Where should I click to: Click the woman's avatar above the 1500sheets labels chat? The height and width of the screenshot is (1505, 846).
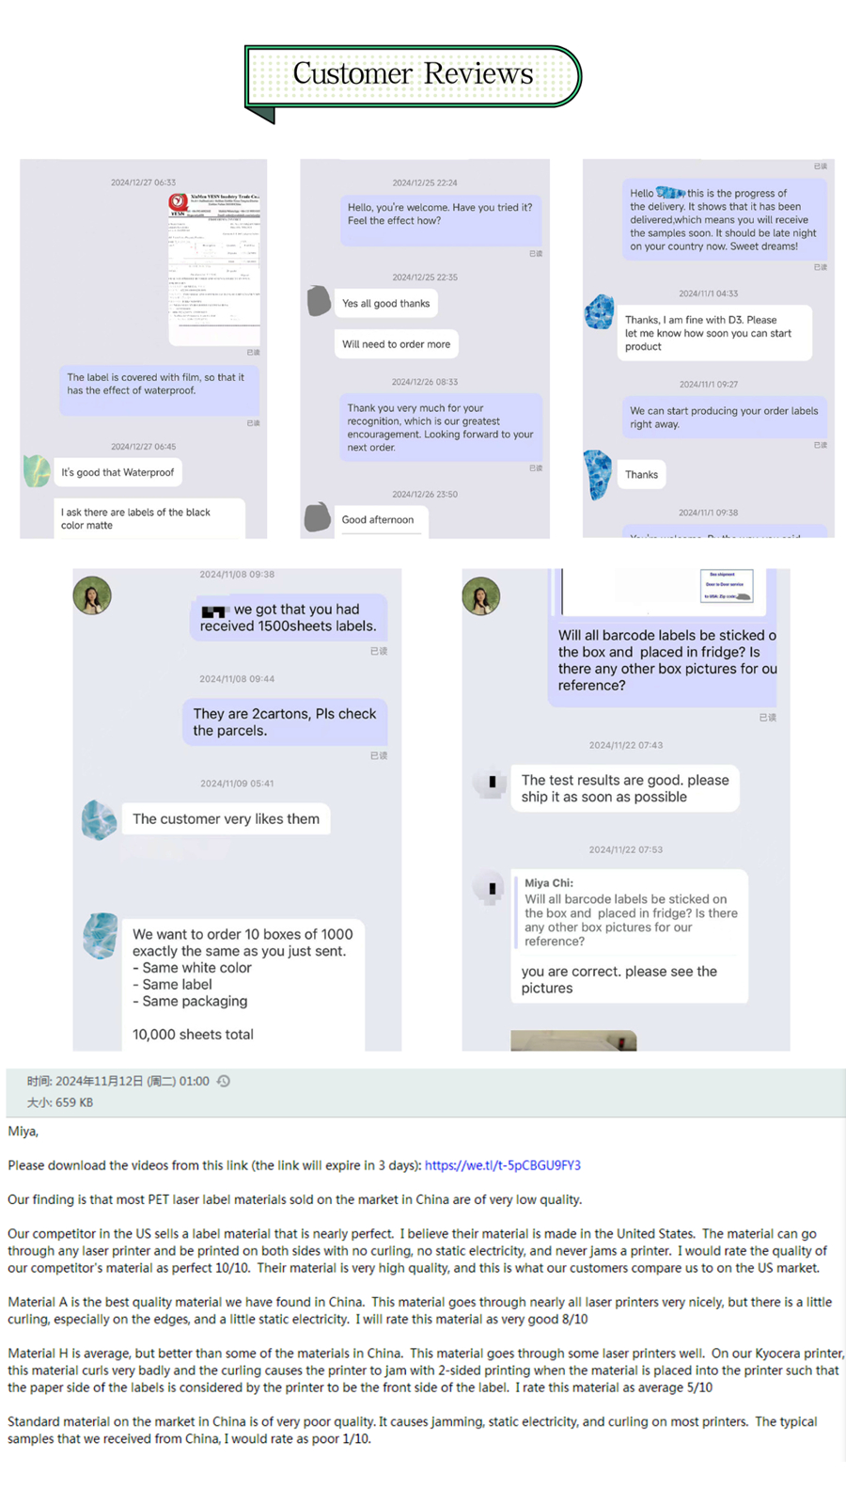pos(92,595)
